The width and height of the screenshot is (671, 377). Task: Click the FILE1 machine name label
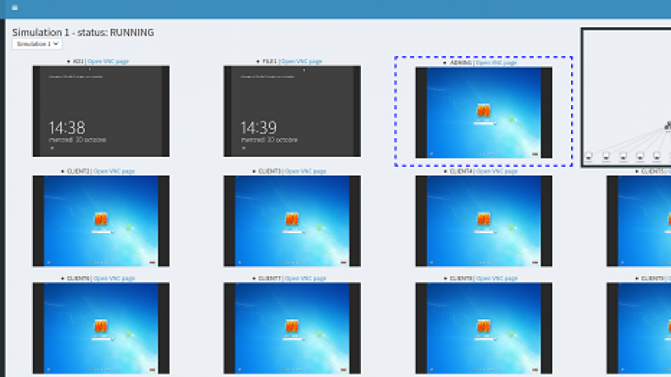pos(269,61)
